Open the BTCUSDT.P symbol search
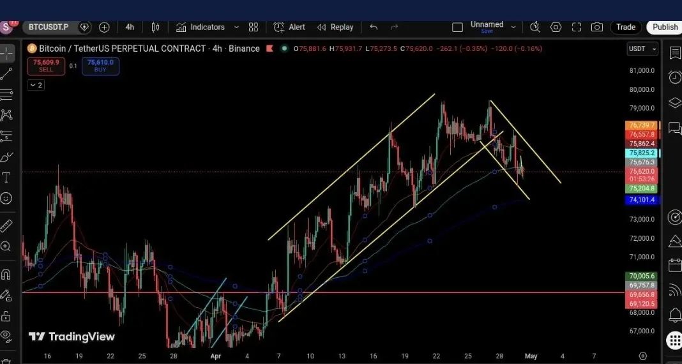Screen dimensions: 682x364 click(x=49, y=27)
